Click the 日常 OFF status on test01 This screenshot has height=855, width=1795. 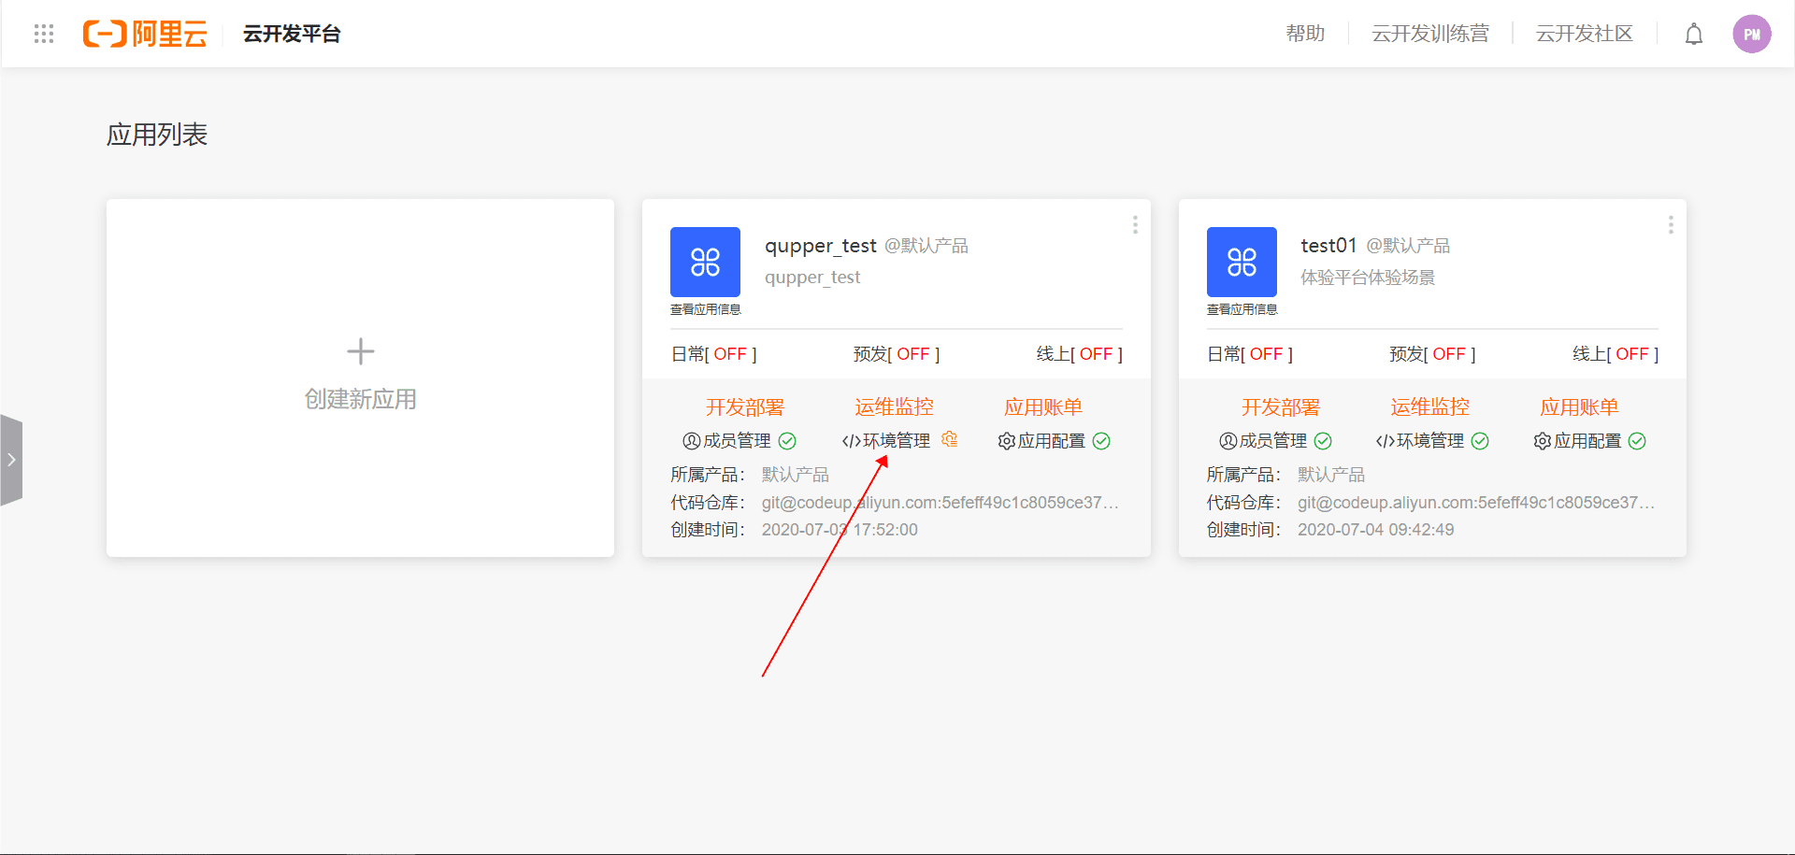[1250, 354]
